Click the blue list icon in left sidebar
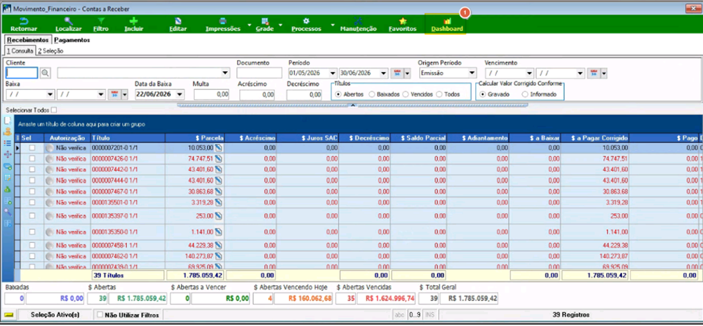The height and width of the screenshot is (326, 703). pos(7,143)
